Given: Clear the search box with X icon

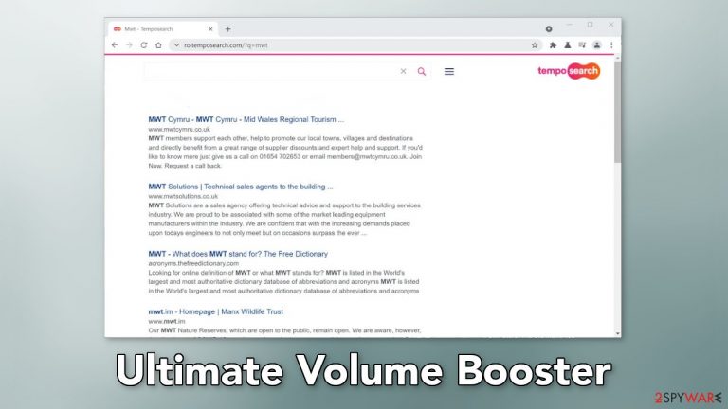Looking at the screenshot, I should click(403, 71).
